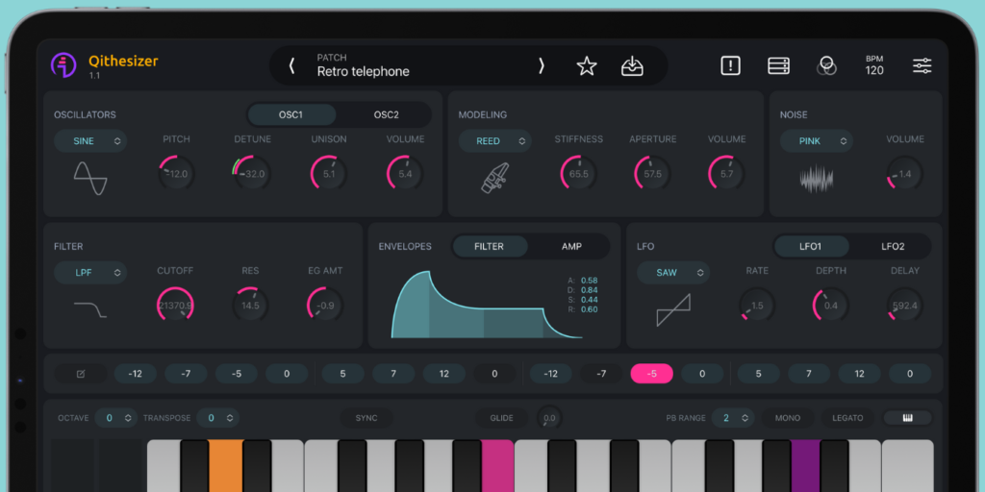The width and height of the screenshot is (985, 492).
Task: Click the saw LFO shape icon
Action: [673, 310]
